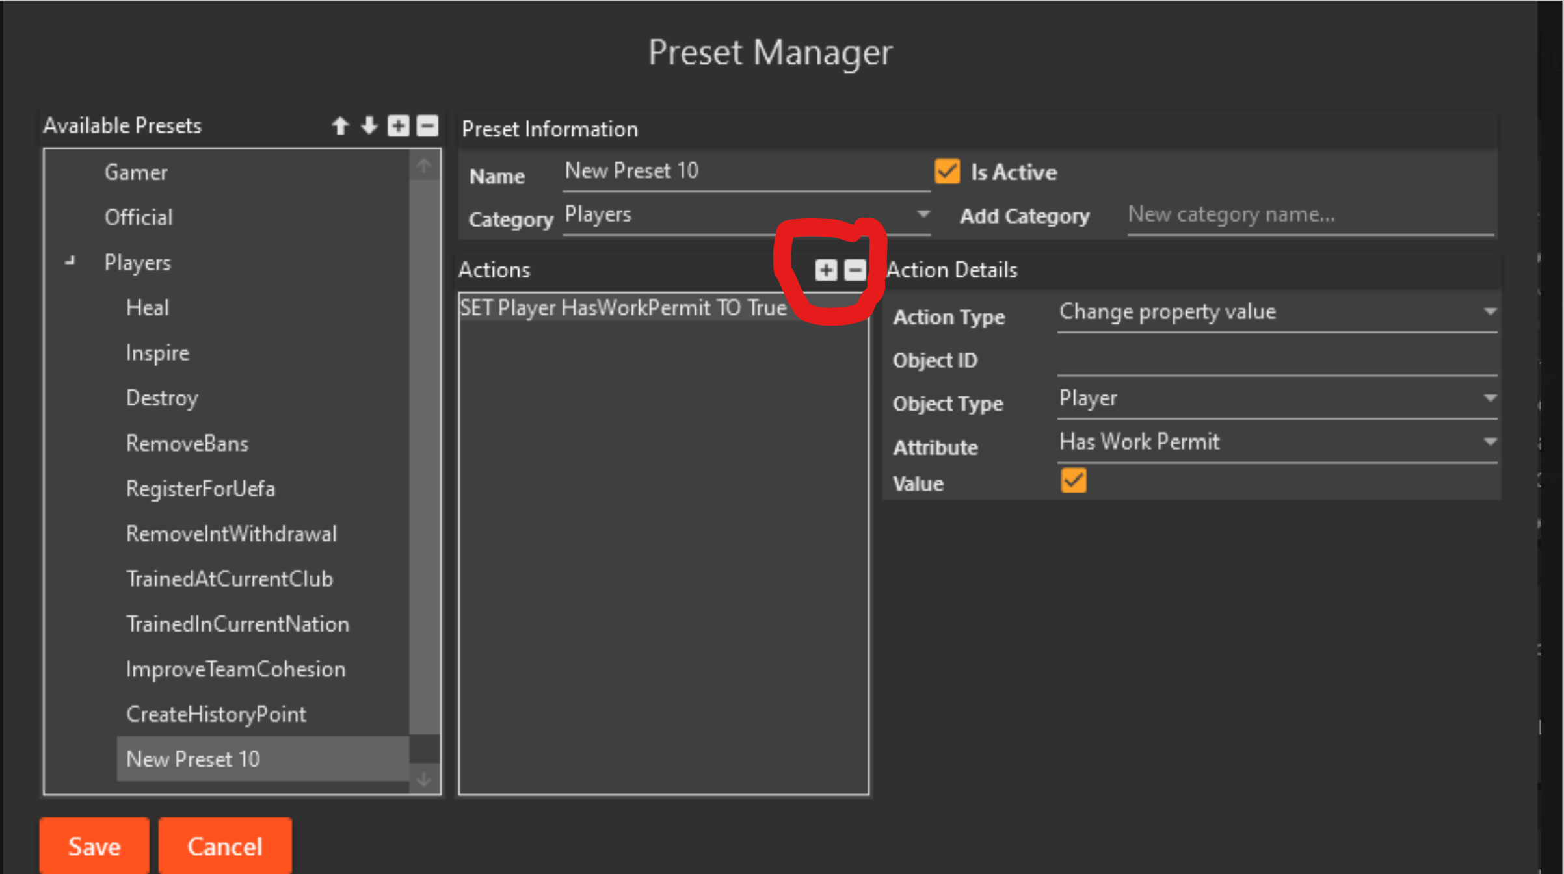
Task: Toggle the Is Active checkbox
Action: tap(948, 172)
